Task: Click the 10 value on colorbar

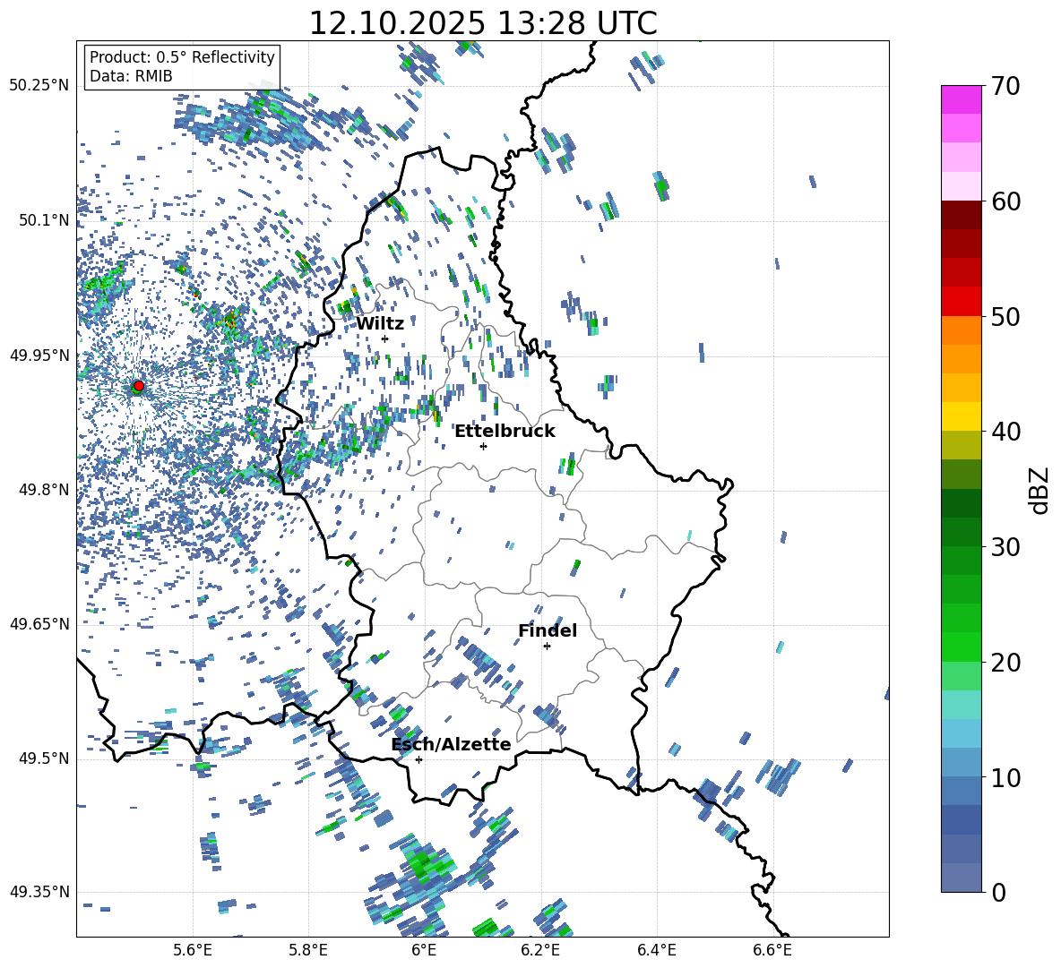Action: 1005,777
